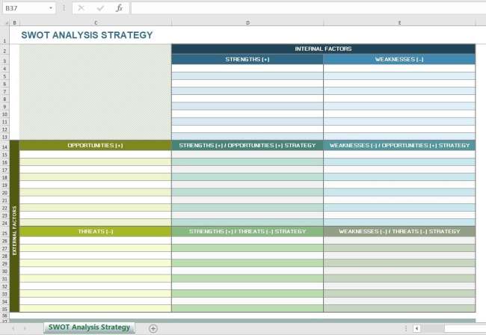Select row 35 header
Image resolution: width=486 pixels, height=335 pixels.
tap(4, 309)
